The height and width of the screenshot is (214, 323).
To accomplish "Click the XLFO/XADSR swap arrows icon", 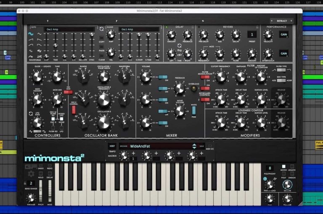I will click(101, 29).
